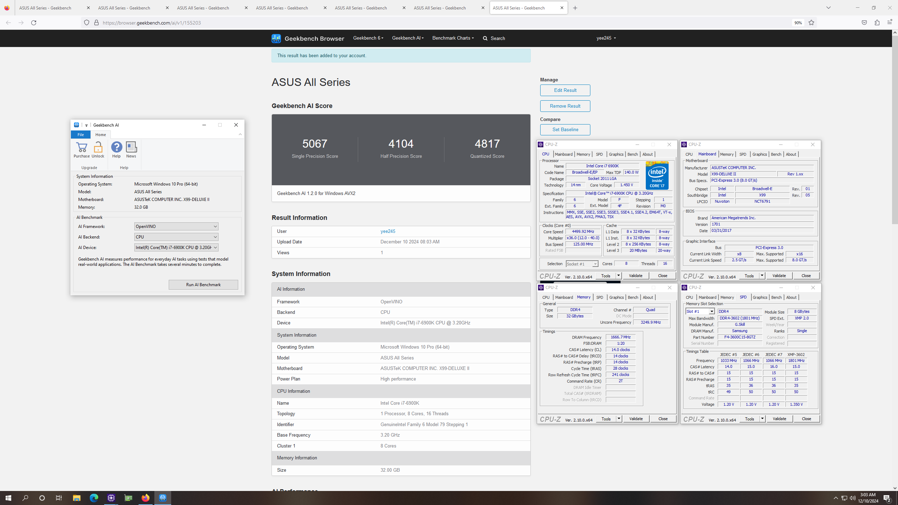The height and width of the screenshot is (505, 898).
Task: Switch to CPU-Z taskbar icon
Action: point(111,498)
